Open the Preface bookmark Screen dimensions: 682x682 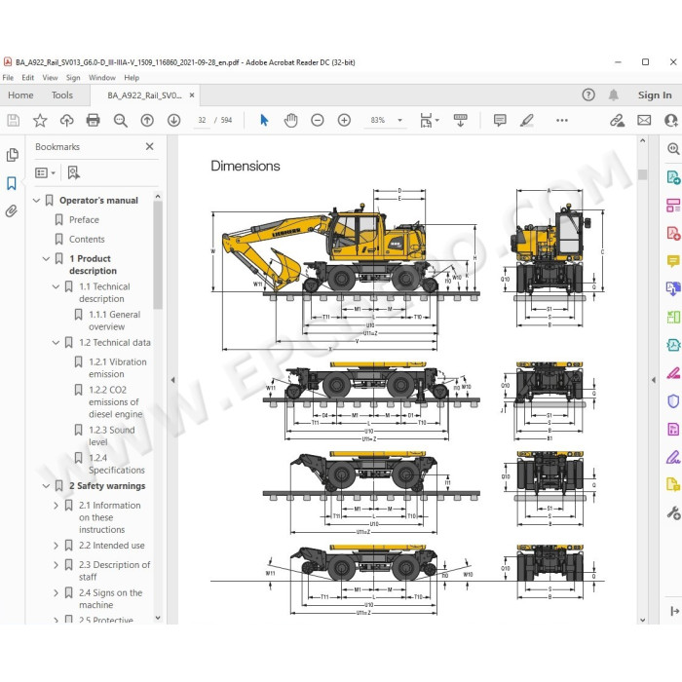pos(84,219)
